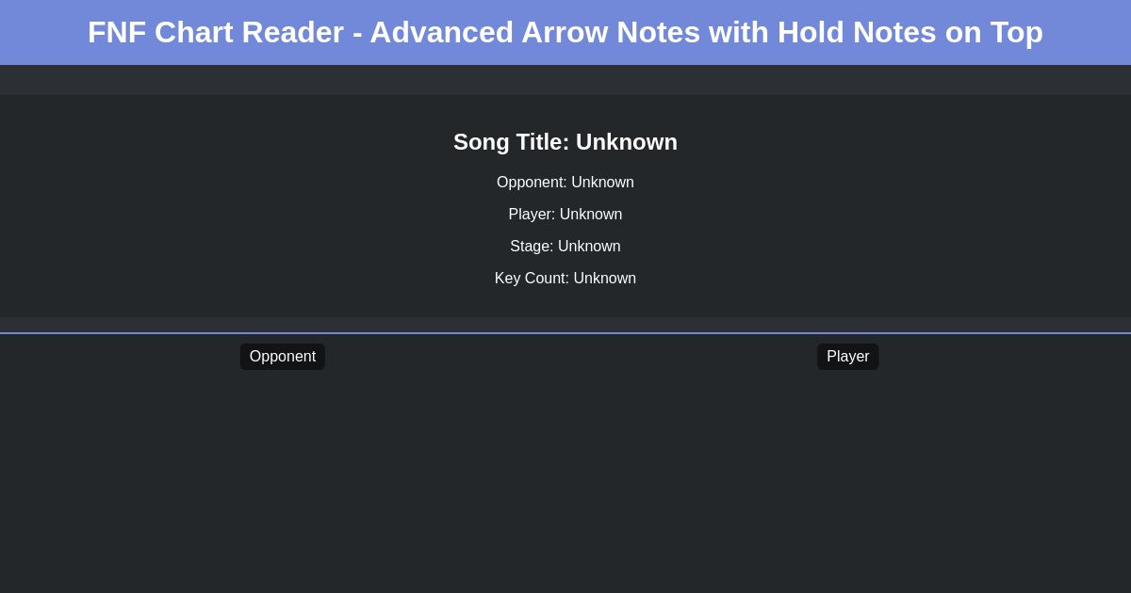Select the "Opponent: Unknown" info line
Image resolution: width=1131 pixels, height=593 pixels.
click(x=565, y=183)
